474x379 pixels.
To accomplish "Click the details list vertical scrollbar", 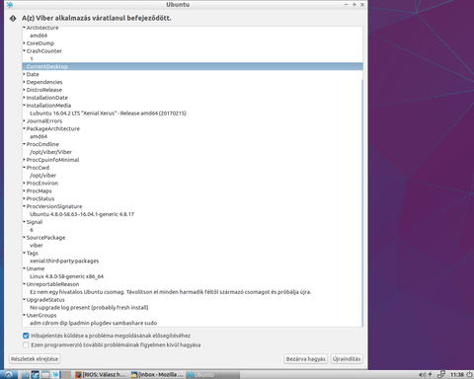I will click(x=361, y=202).
